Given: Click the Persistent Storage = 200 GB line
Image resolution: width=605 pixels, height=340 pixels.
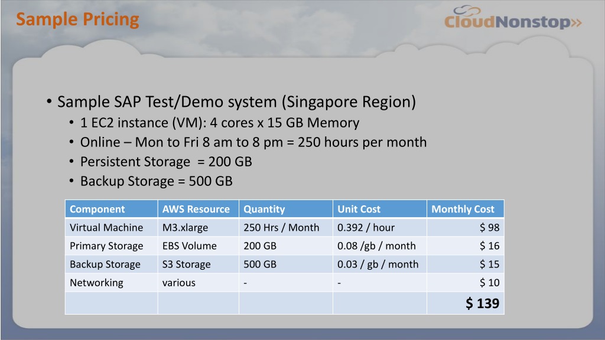Looking at the screenshot, I should pos(166,162).
